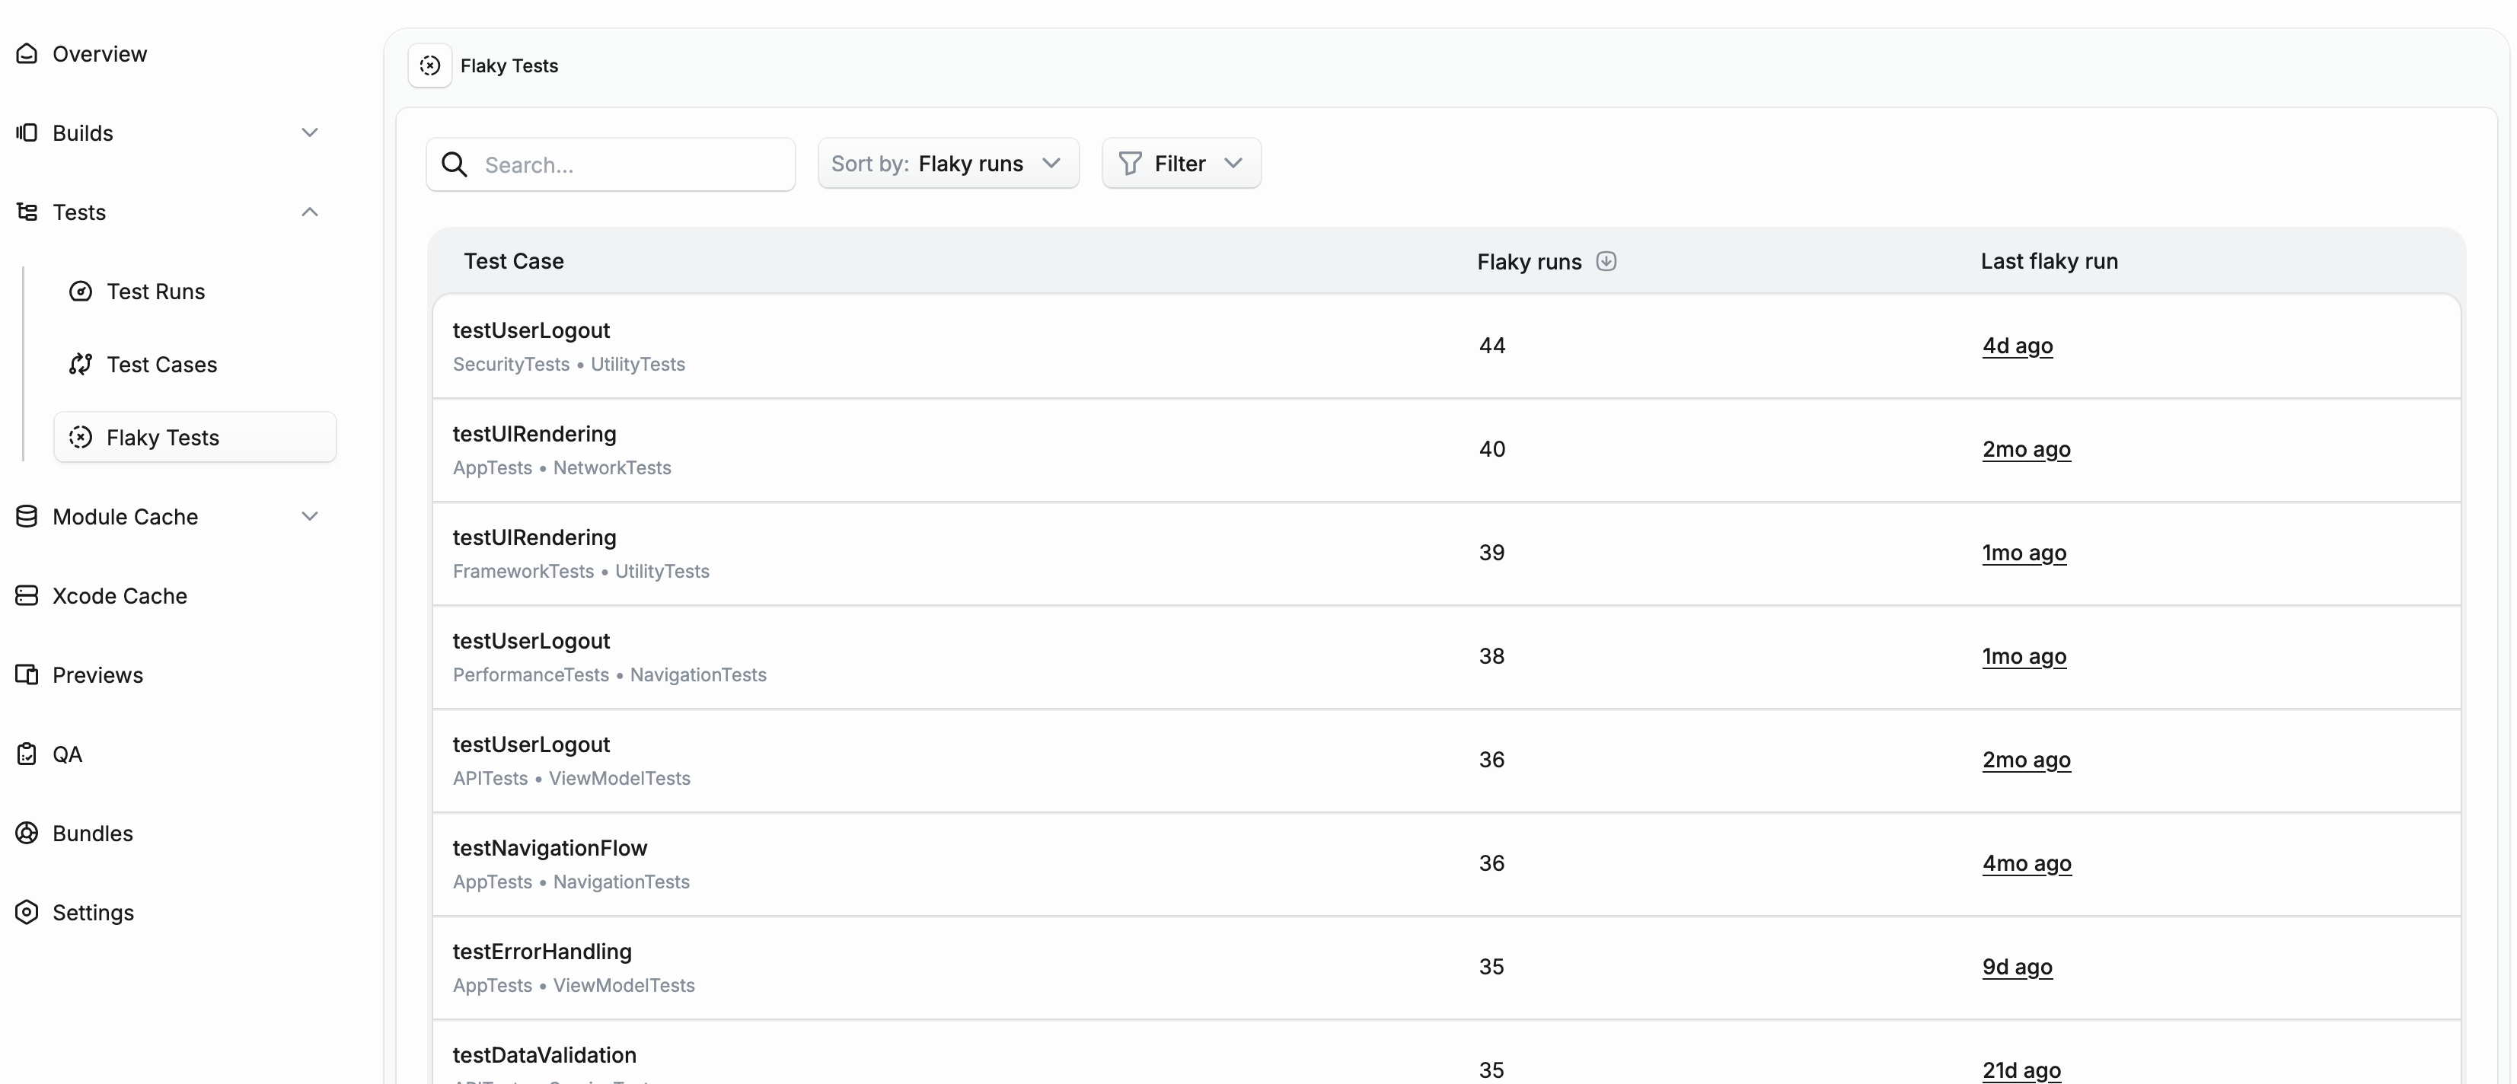2517x1084 pixels.
Task: Expand the Module Cache chevron
Action: coord(310,515)
